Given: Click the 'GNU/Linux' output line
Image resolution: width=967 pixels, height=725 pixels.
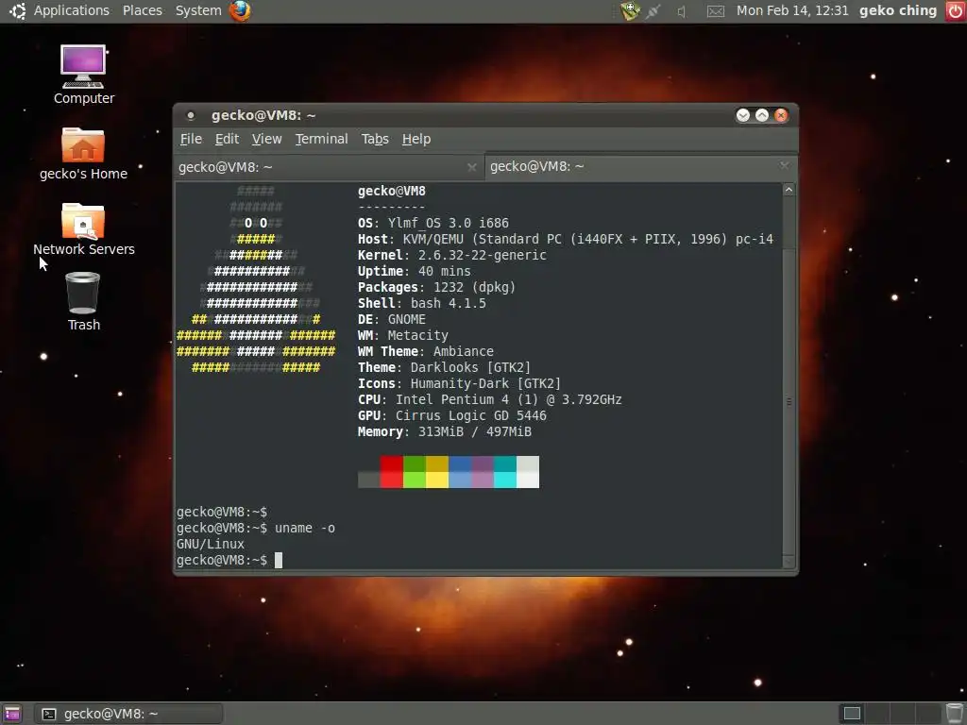Looking at the screenshot, I should [x=211, y=544].
